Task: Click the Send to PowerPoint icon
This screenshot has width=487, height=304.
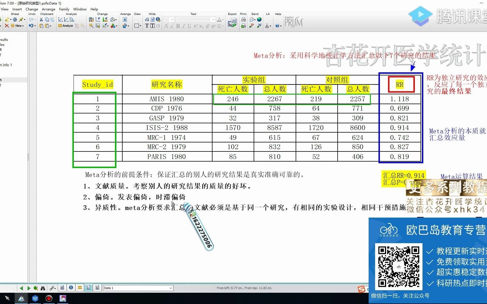Action: 251,26
